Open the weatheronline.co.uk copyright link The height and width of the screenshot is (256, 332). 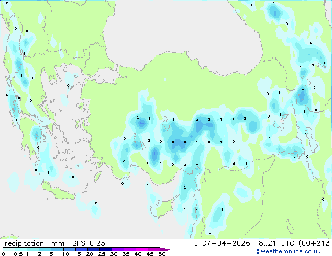[288, 251]
